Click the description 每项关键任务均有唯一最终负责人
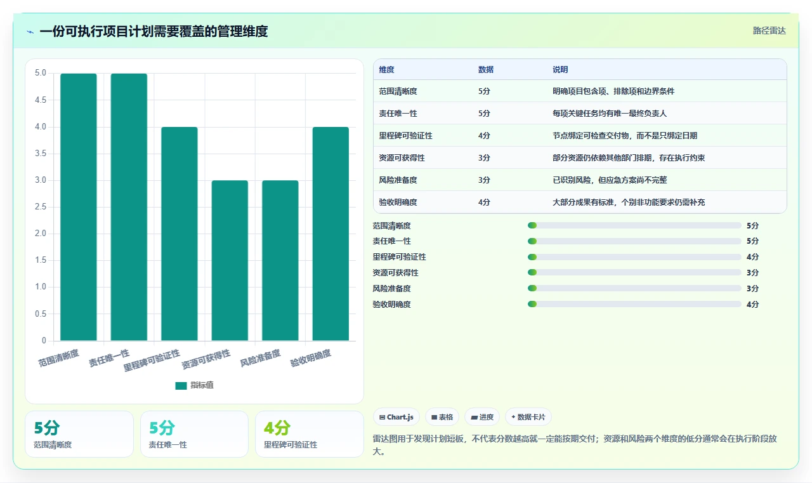Image resolution: width=812 pixels, height=483 pixels. (x=610, y=114)
